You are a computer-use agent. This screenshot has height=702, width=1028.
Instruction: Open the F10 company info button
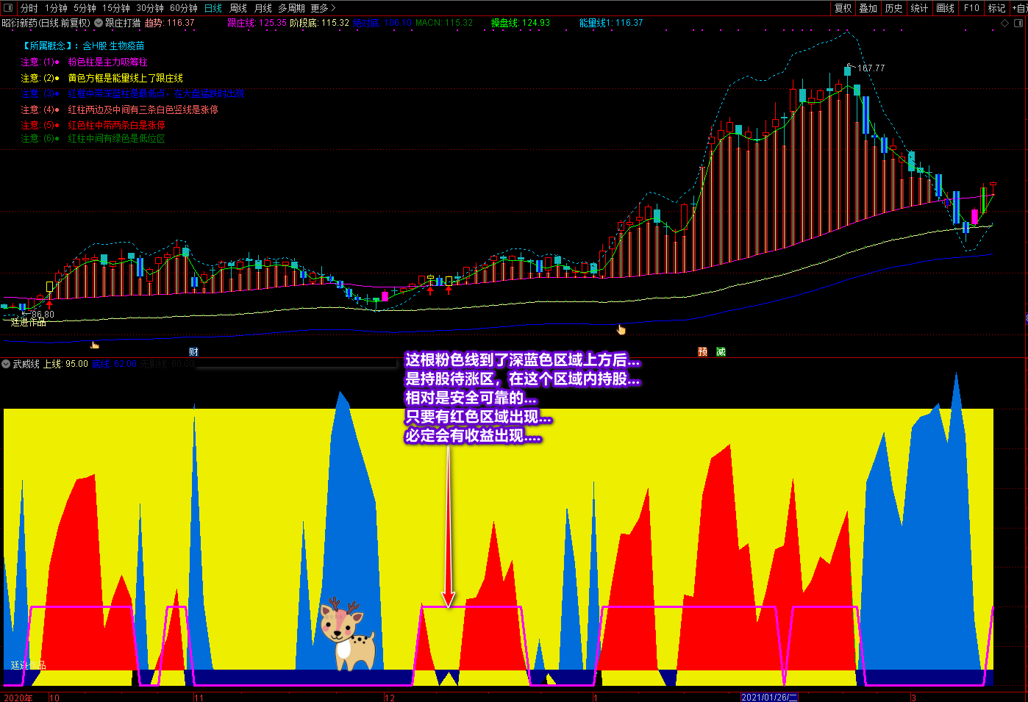click(972, 8)
